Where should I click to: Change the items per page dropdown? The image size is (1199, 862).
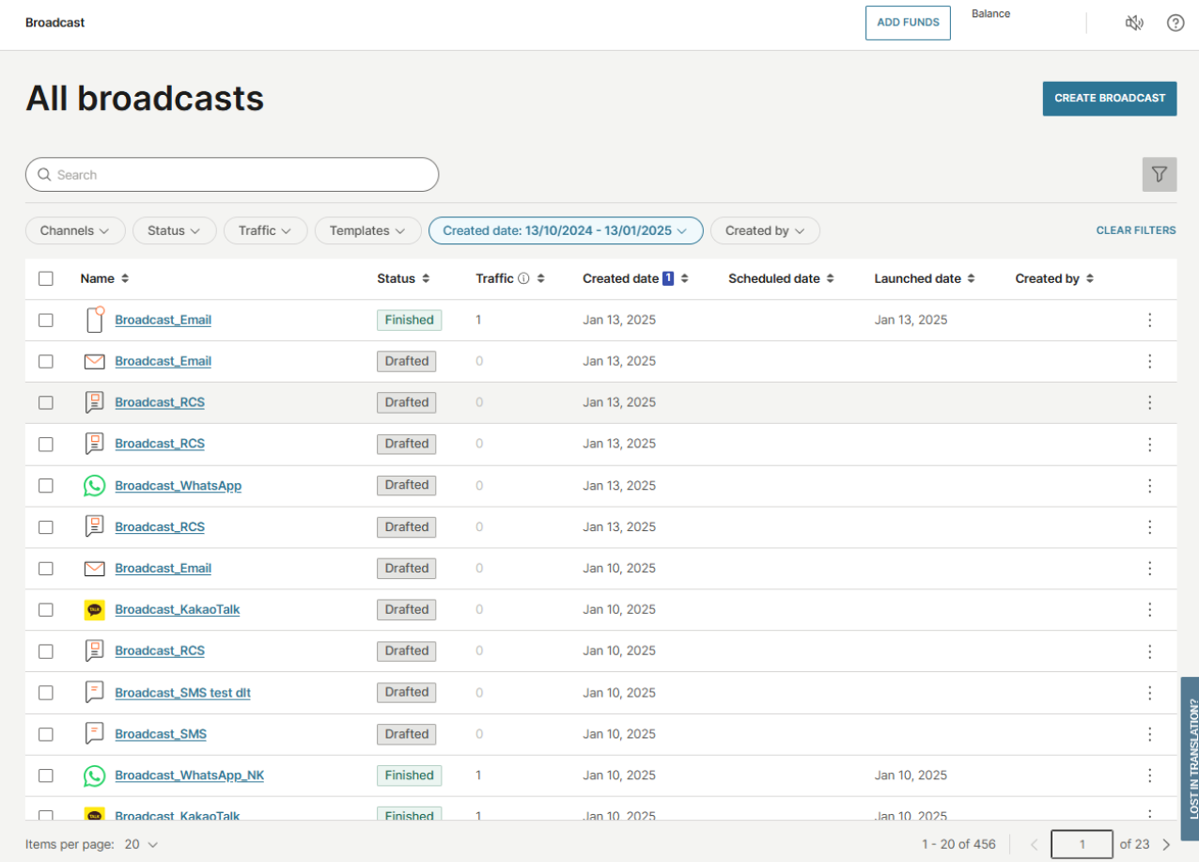[x=142, y=845]
